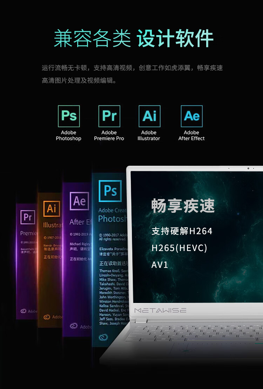Click the Adobe Premiere Pro label text

tap(109, 136)
